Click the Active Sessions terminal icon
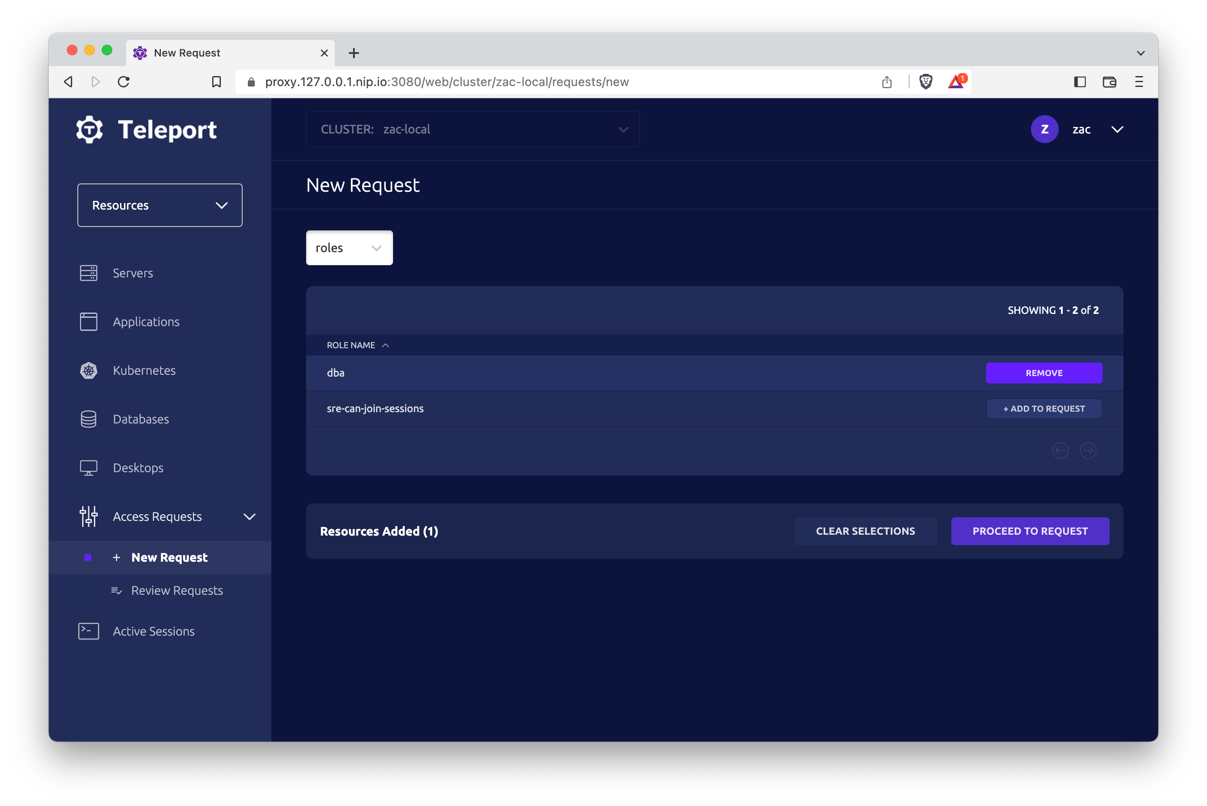 [87, 631]
